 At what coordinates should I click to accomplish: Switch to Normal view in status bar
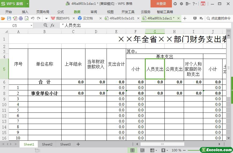132,150
